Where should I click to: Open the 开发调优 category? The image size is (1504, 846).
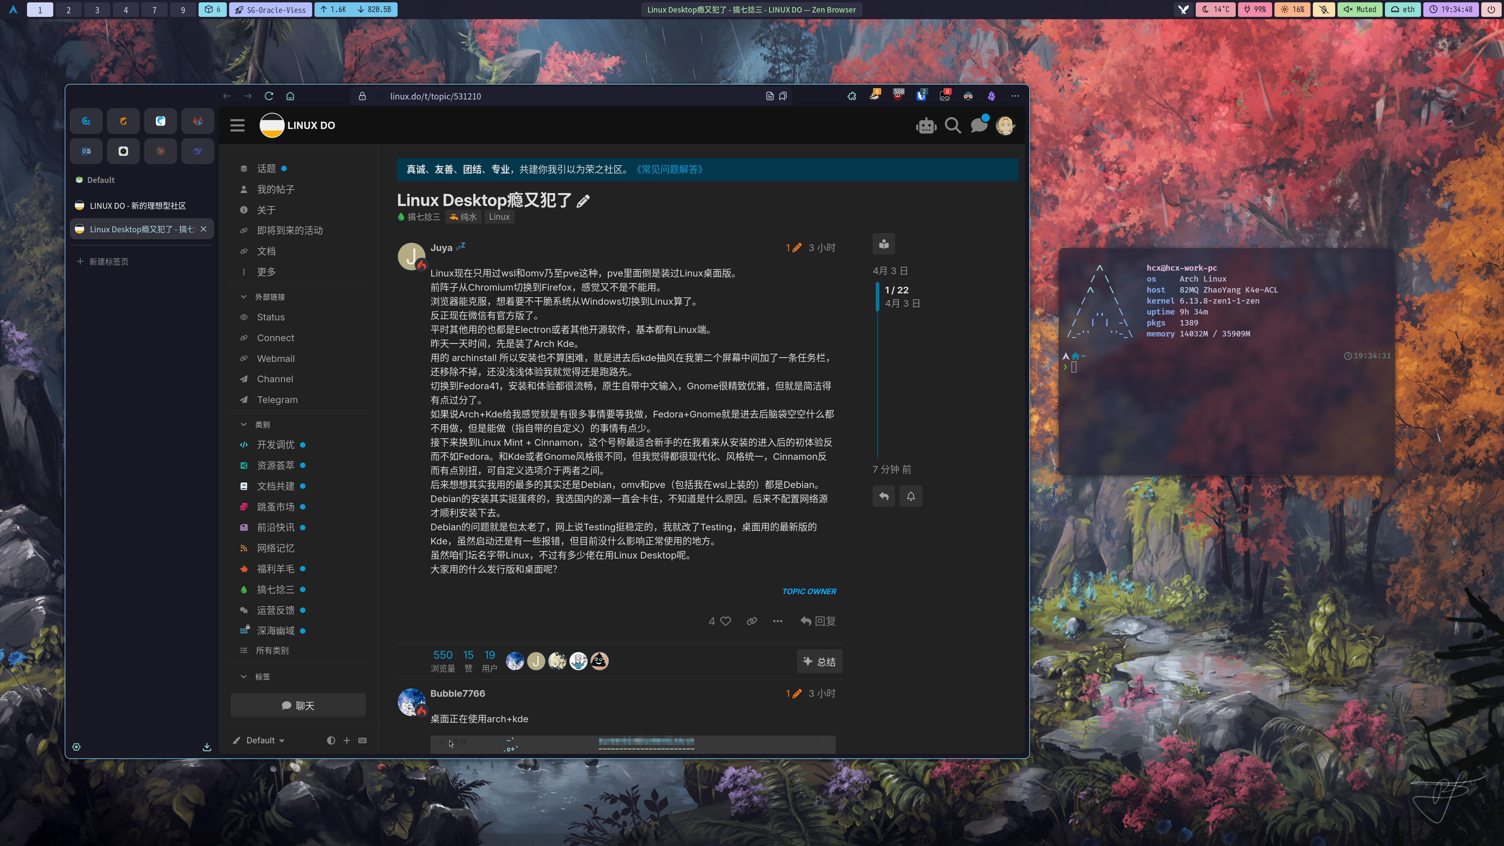tap(276, 445)
